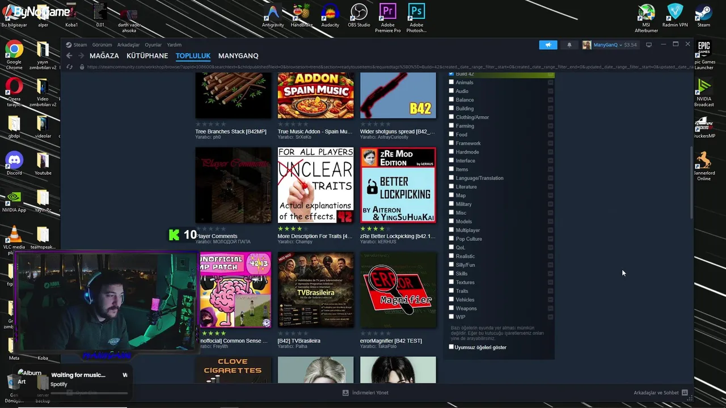The height and width of the screenshot is (408, 726).
Task: Switch to TOPLULUK tab
Action: pyautogui.click(x=193, y=56)
